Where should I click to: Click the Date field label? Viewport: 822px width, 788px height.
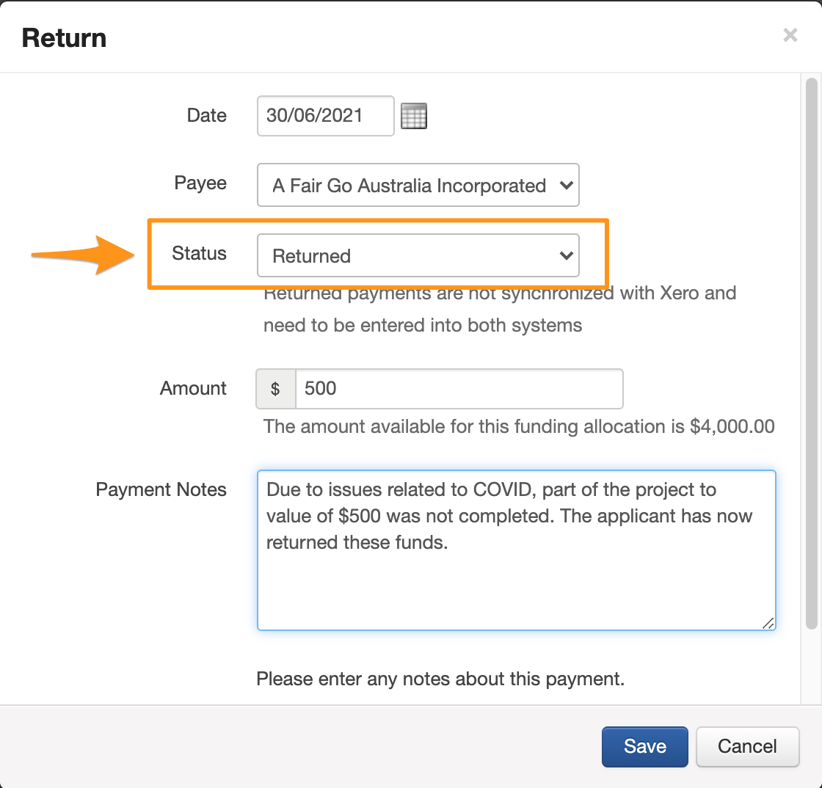point(206,116)
